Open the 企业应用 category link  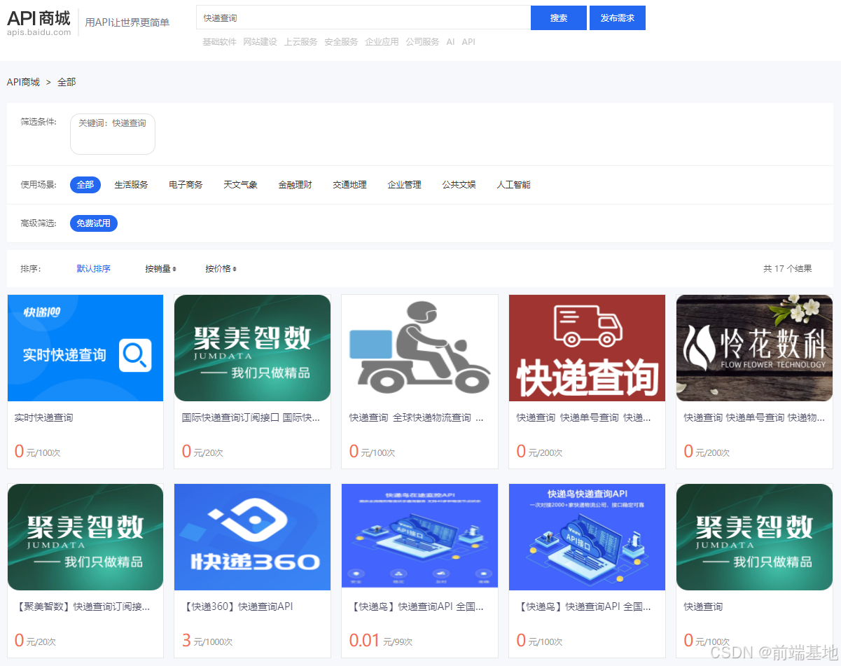pyautogui.click(x=382, y=42)
